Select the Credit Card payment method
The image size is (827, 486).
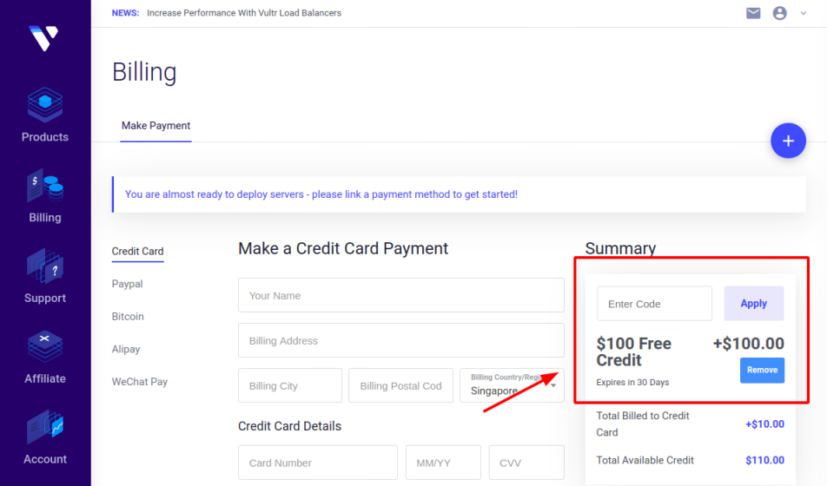point(137,252)
